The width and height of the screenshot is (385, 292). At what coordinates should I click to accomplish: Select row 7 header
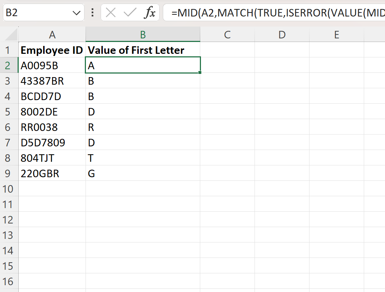(9, 142)
